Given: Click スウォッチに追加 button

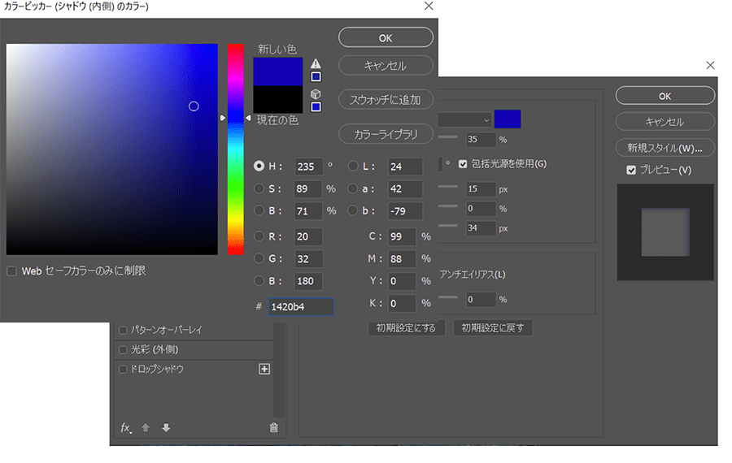Looking at the screenshot, I should pyautogui.click(x=386, y=100).
